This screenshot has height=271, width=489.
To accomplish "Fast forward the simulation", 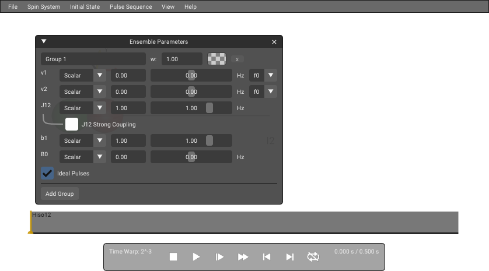I will click(x=243, y=256).
